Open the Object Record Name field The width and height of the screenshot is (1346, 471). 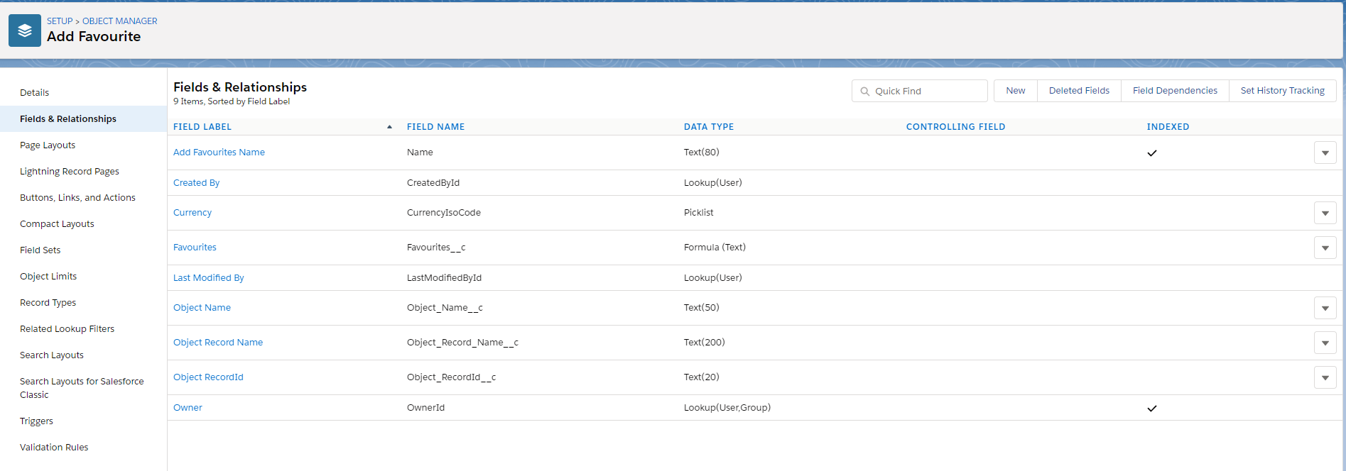tap(218, 343)
